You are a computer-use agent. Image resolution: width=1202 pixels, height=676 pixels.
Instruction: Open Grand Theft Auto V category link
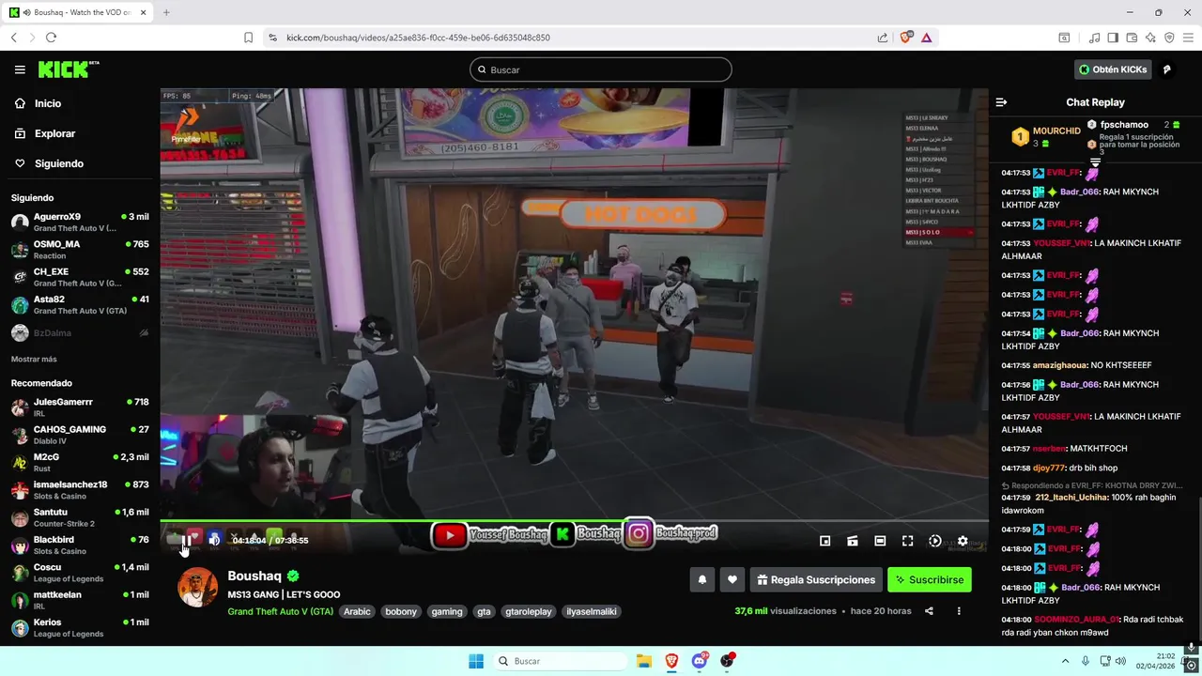(280, 611)
